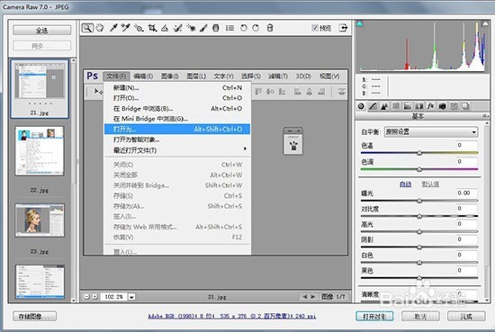Click the zoom out minus button
Screen dimensions: 495x332
coord(87,297)
